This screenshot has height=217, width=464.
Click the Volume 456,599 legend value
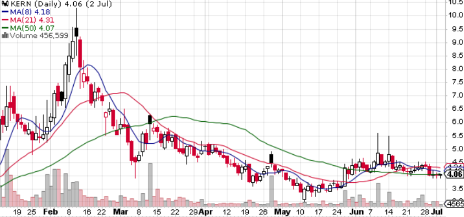[39, 36]
